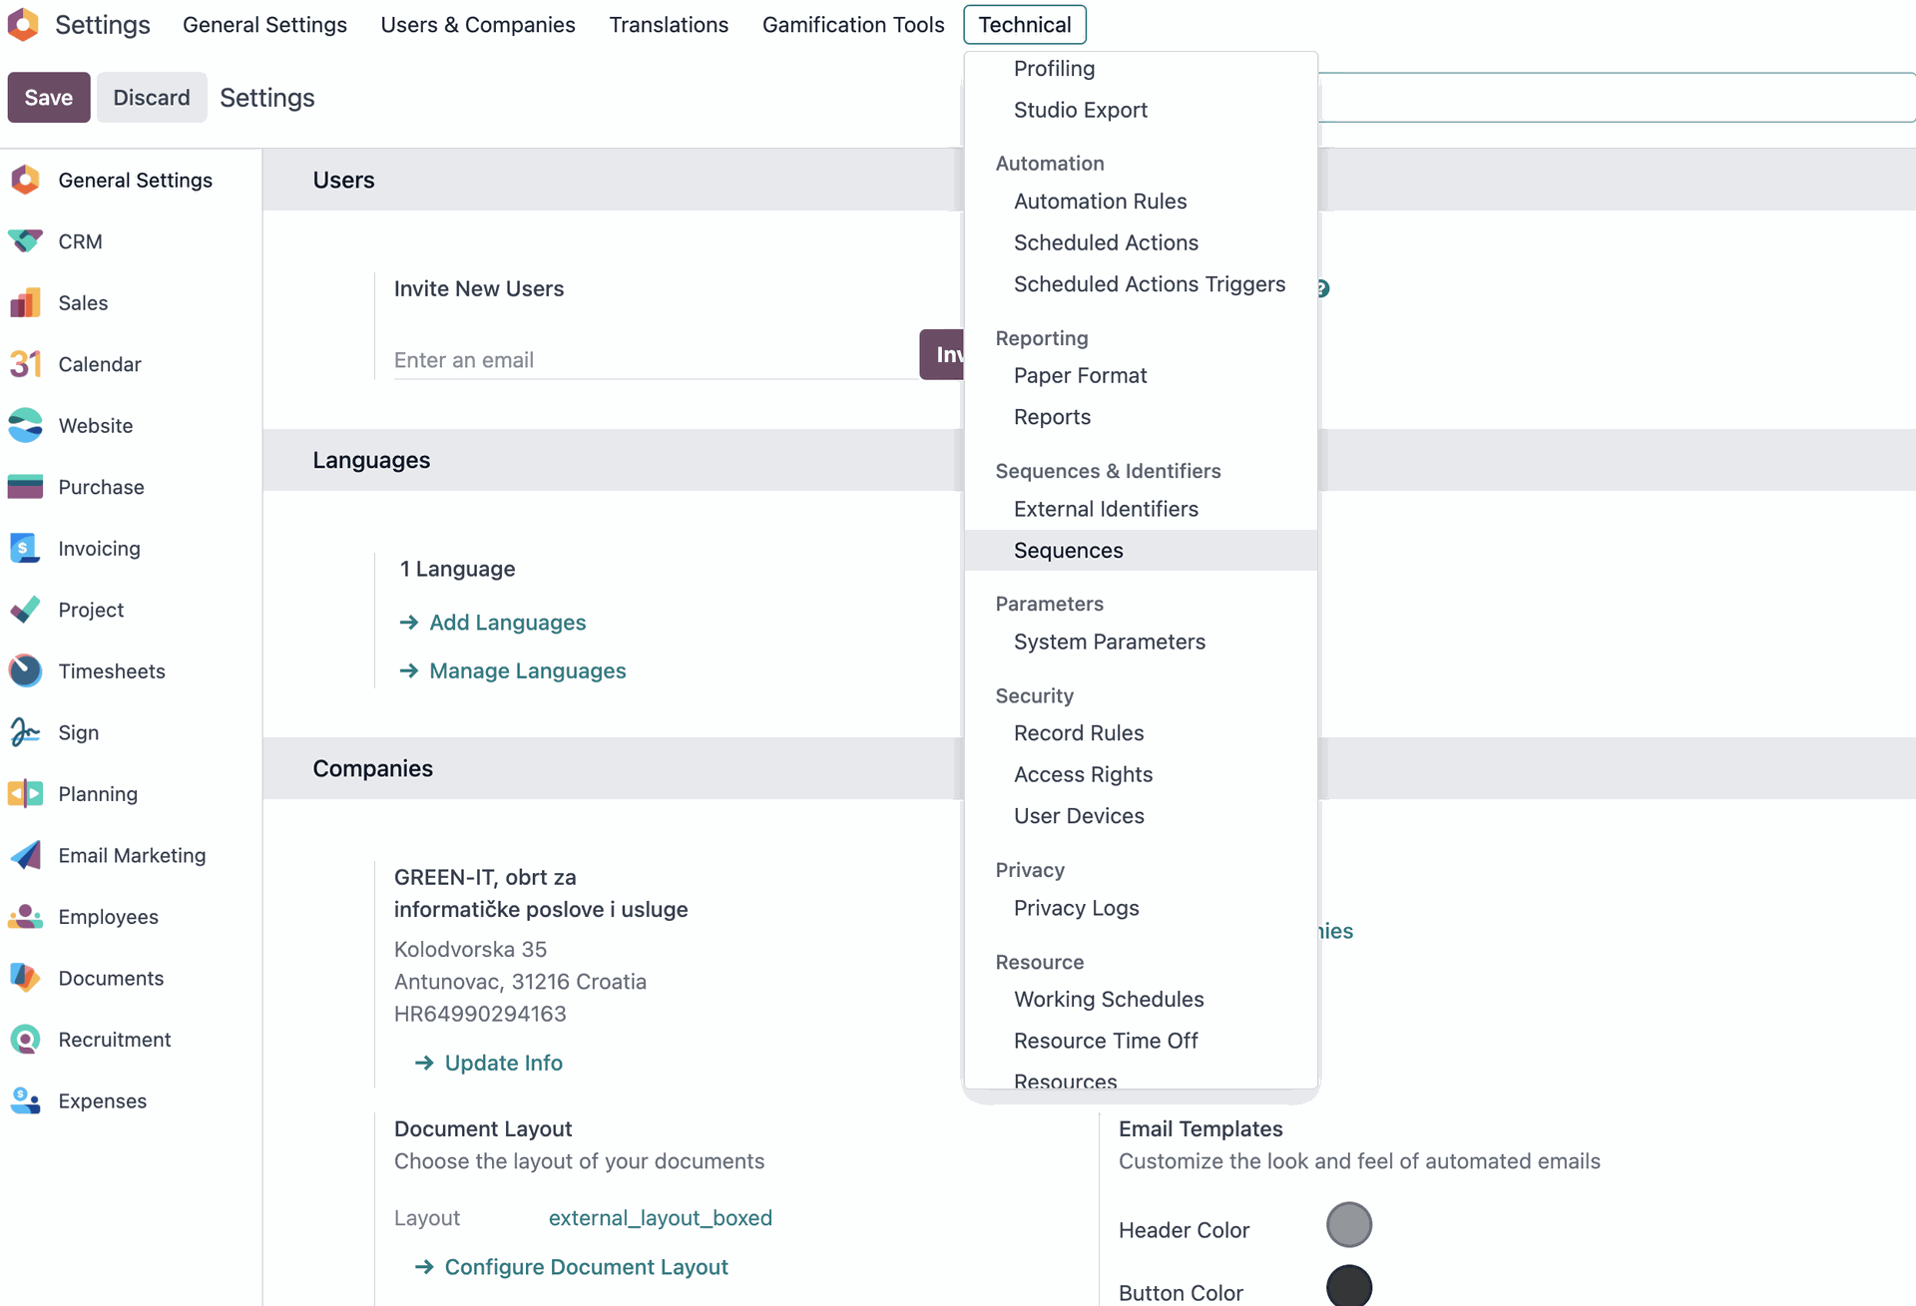1916x1306 pixels.
Task: Select the Recruitment icon in sidebar
Action: (x=26, y=1040)
